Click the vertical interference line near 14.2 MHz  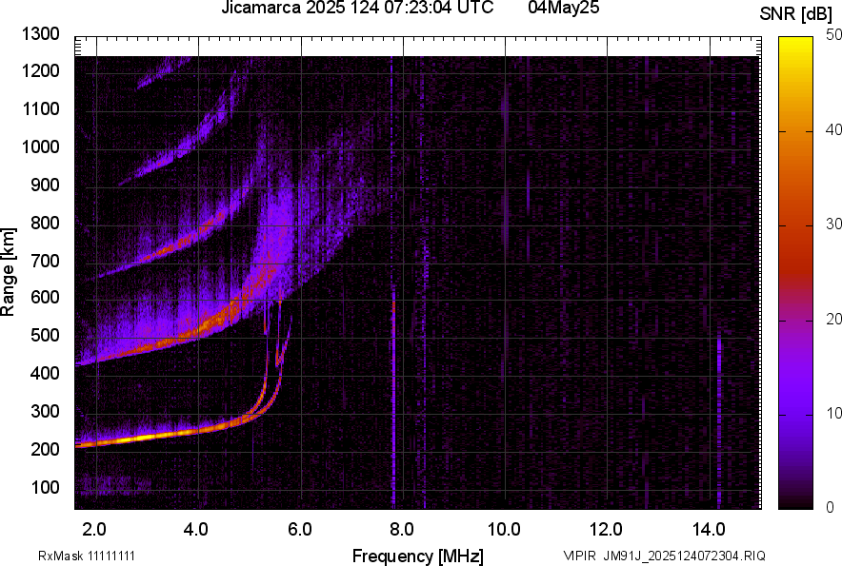719,421
